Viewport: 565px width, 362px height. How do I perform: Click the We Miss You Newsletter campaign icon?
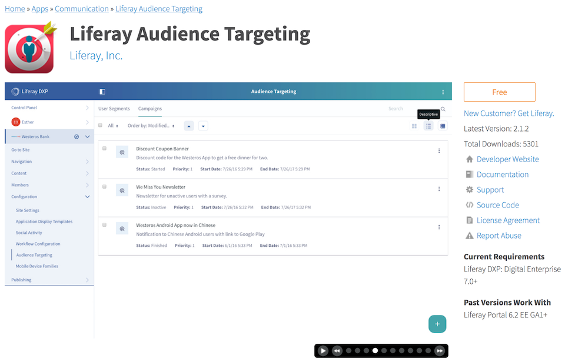122,190
